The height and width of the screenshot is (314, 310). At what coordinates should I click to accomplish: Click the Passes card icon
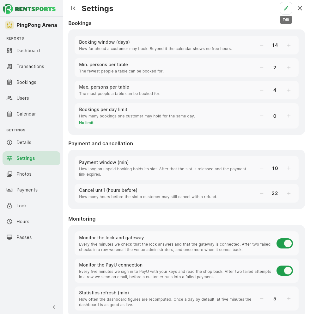click(9, 237)
